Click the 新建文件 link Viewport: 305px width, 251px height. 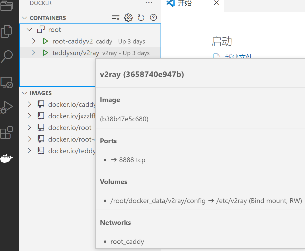239,56
